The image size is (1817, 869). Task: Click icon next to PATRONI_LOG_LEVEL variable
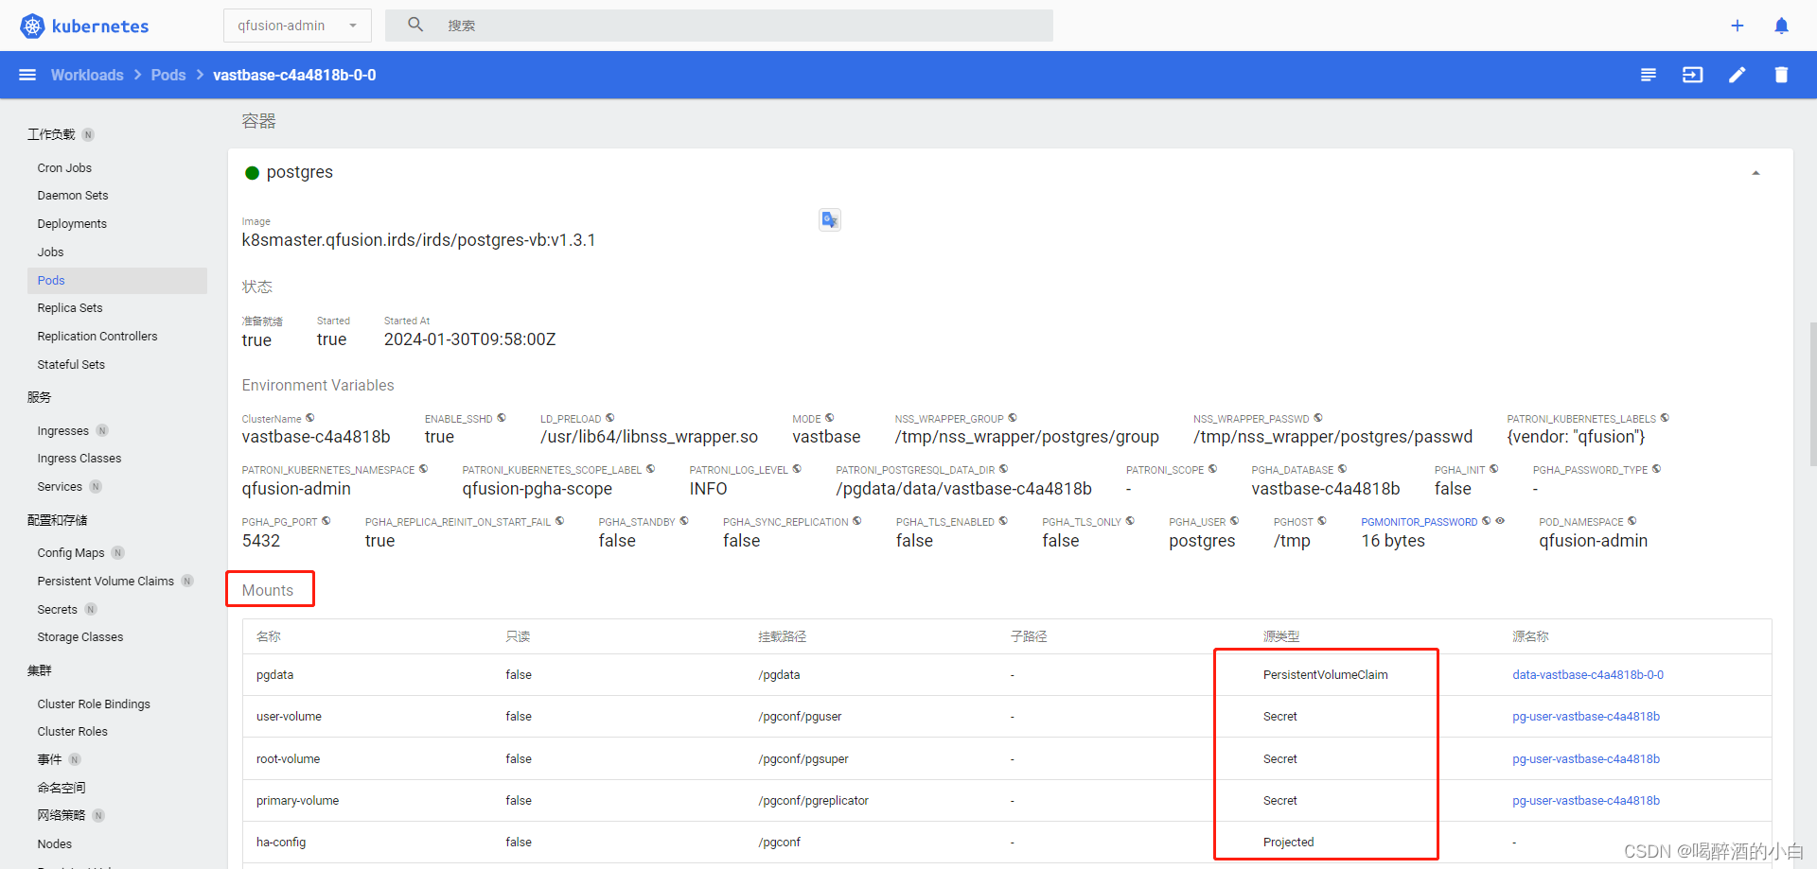[x=797, y=469]
